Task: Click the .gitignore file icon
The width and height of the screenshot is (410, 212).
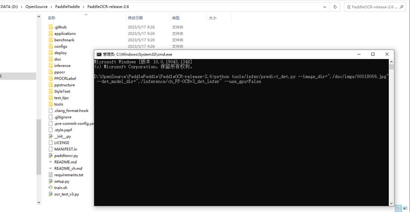Action: pyautogui.click(x=51, y=117)
